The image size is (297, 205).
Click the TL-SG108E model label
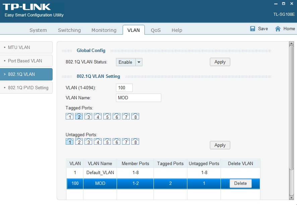284,14
